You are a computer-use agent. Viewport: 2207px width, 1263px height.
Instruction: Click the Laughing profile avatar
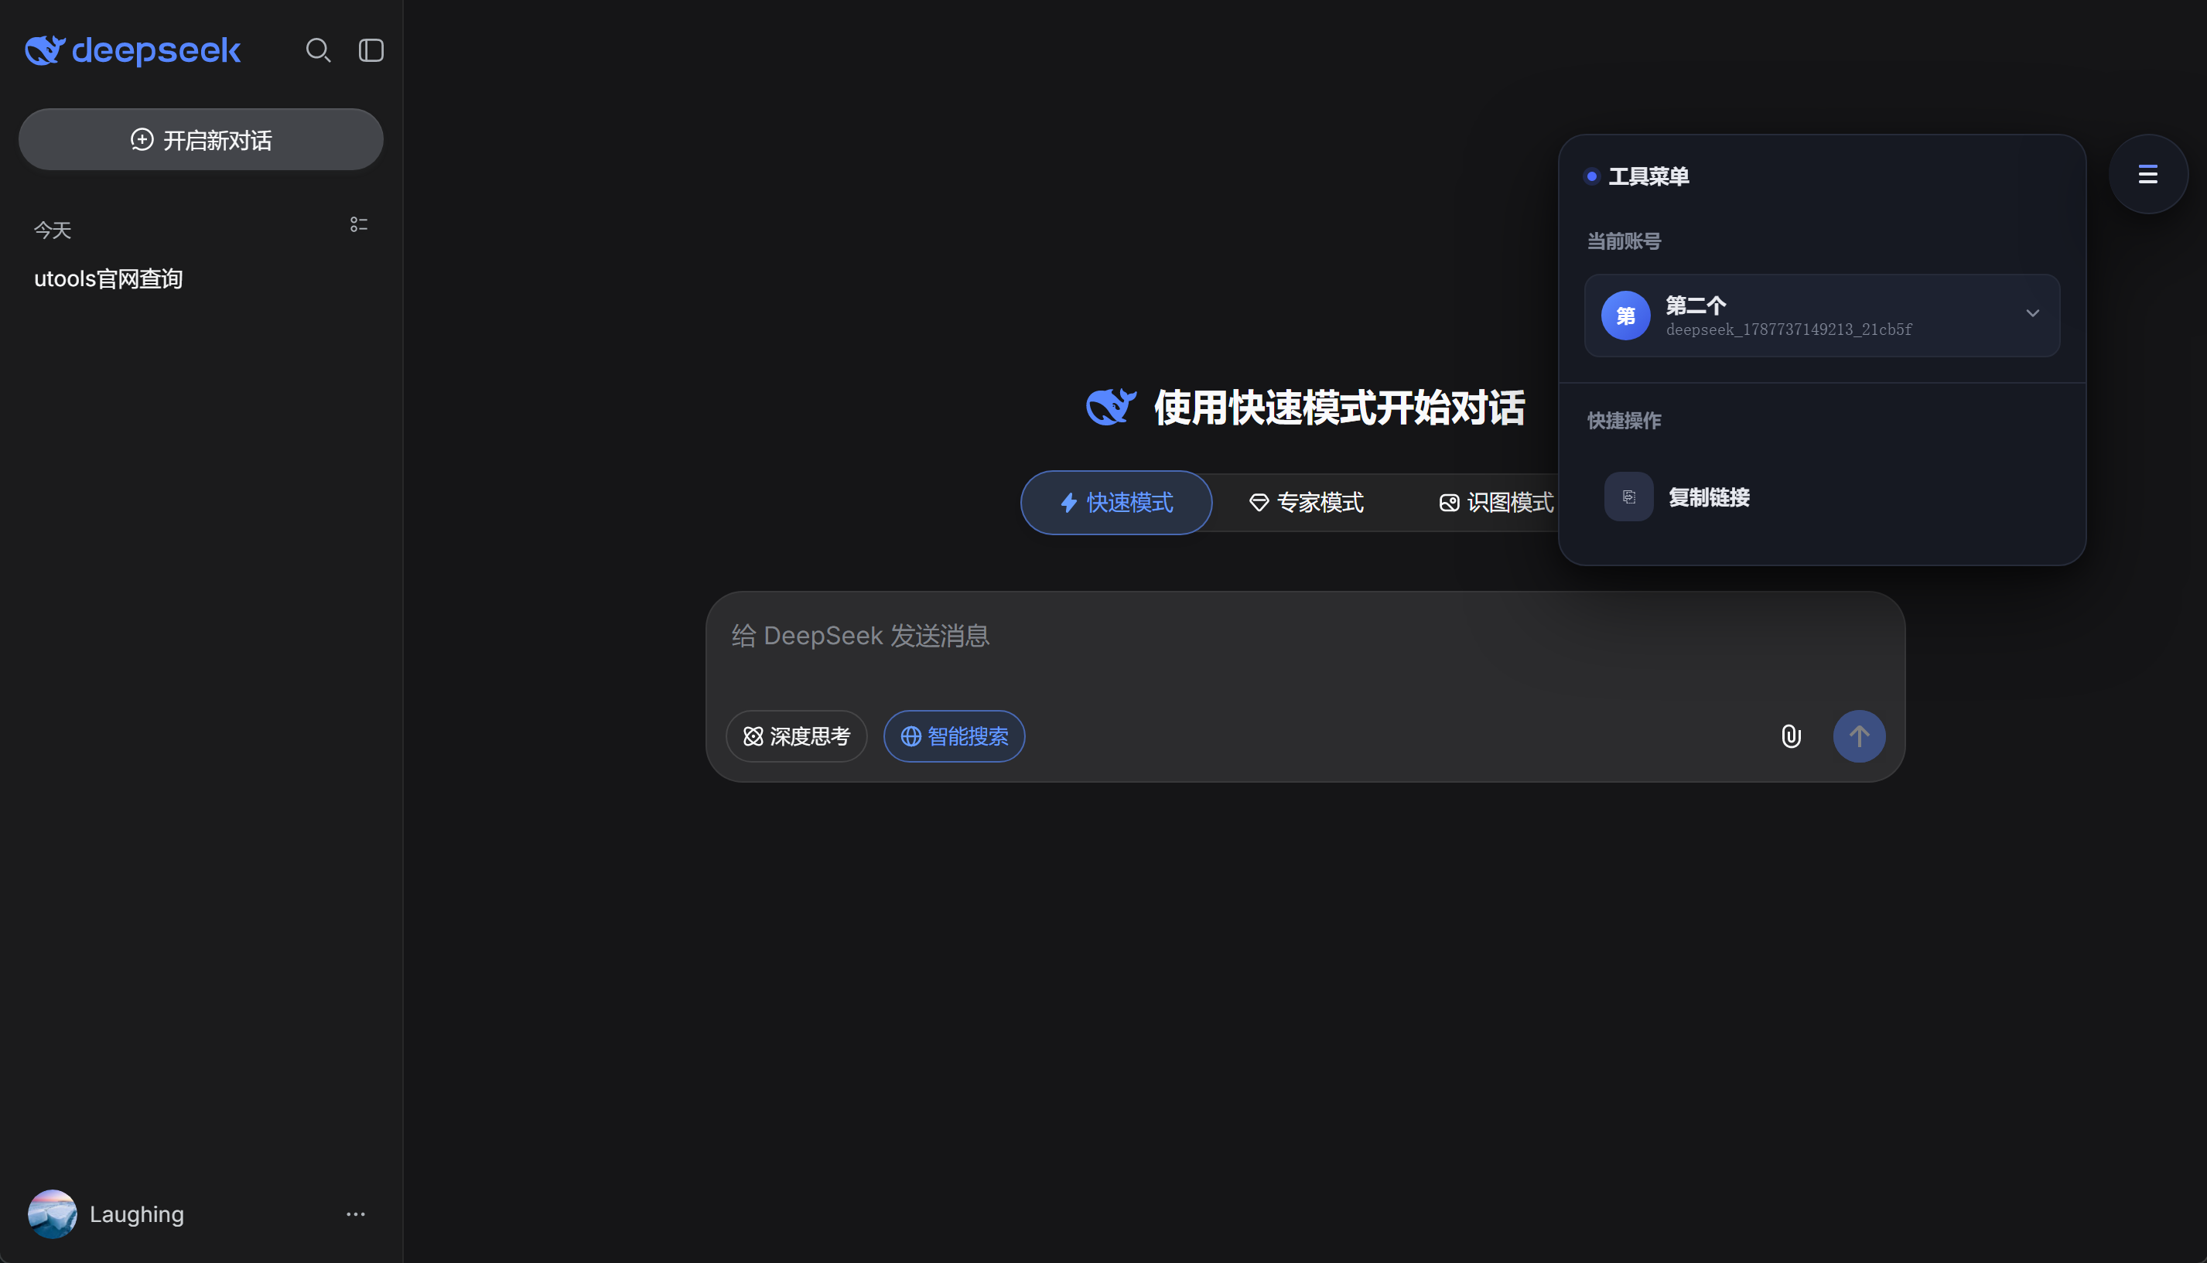click(x=52, y=1214)
